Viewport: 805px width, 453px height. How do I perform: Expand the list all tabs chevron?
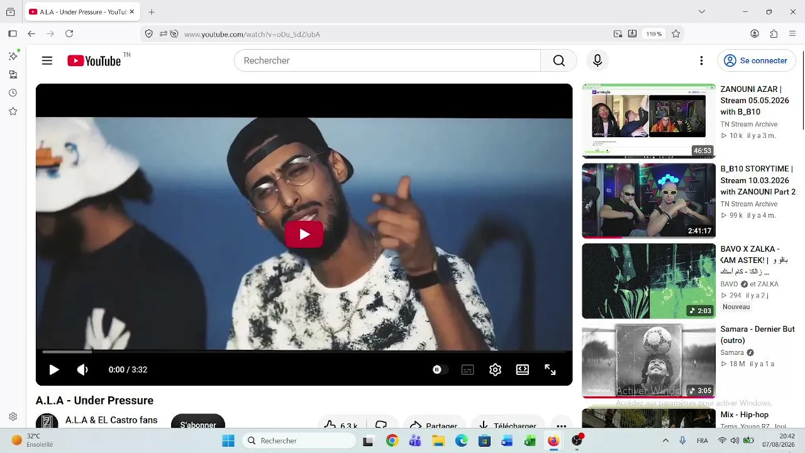702,12
